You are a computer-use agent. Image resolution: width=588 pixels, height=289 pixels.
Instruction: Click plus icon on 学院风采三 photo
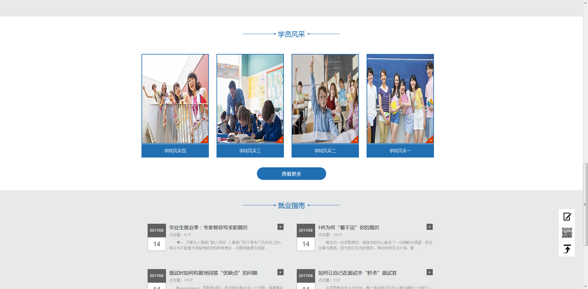pos(281,140)
